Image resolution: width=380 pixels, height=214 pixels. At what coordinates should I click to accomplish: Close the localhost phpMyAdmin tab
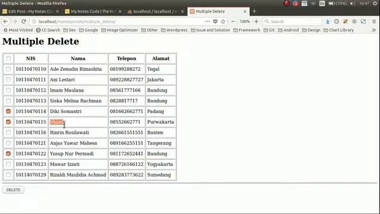point(182,11)
